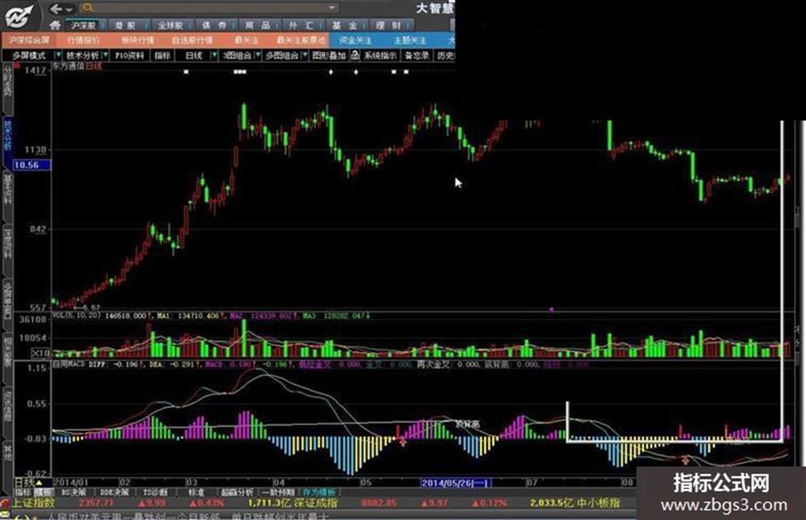
Task: Expand the 日线 period dropdown arrow
Action: click(214, 56)
